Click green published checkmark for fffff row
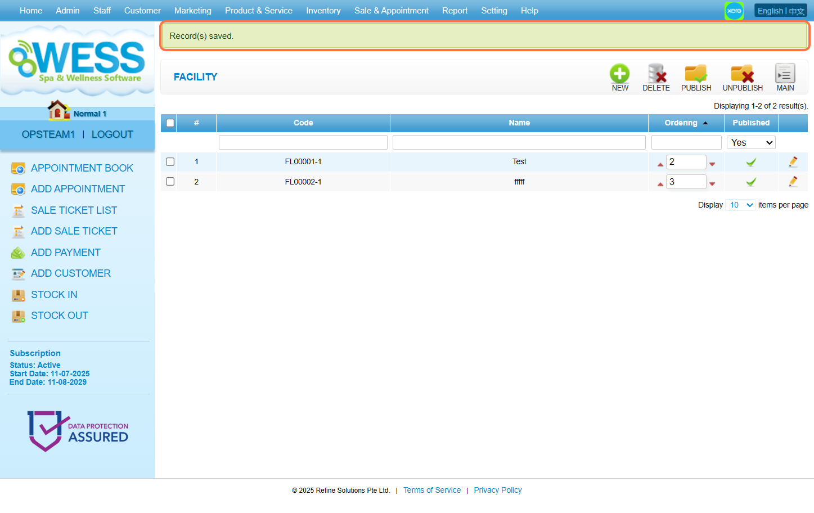Screen dimensions: 814x513 click(750, 182)
